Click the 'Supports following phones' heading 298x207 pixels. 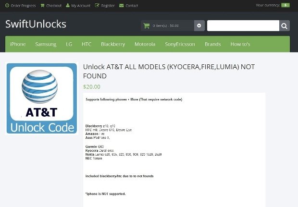coord(134,99)
